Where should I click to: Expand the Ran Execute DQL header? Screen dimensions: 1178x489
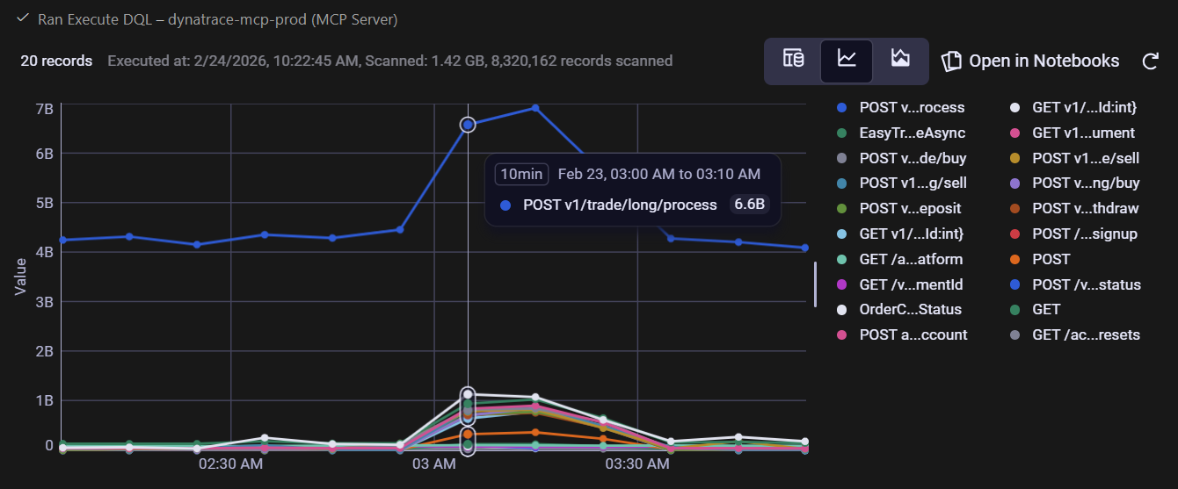tap(217, 18)
